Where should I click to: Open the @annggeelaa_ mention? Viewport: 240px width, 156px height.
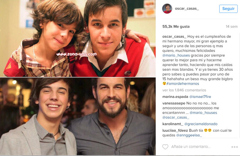click(x=189, y=135)
